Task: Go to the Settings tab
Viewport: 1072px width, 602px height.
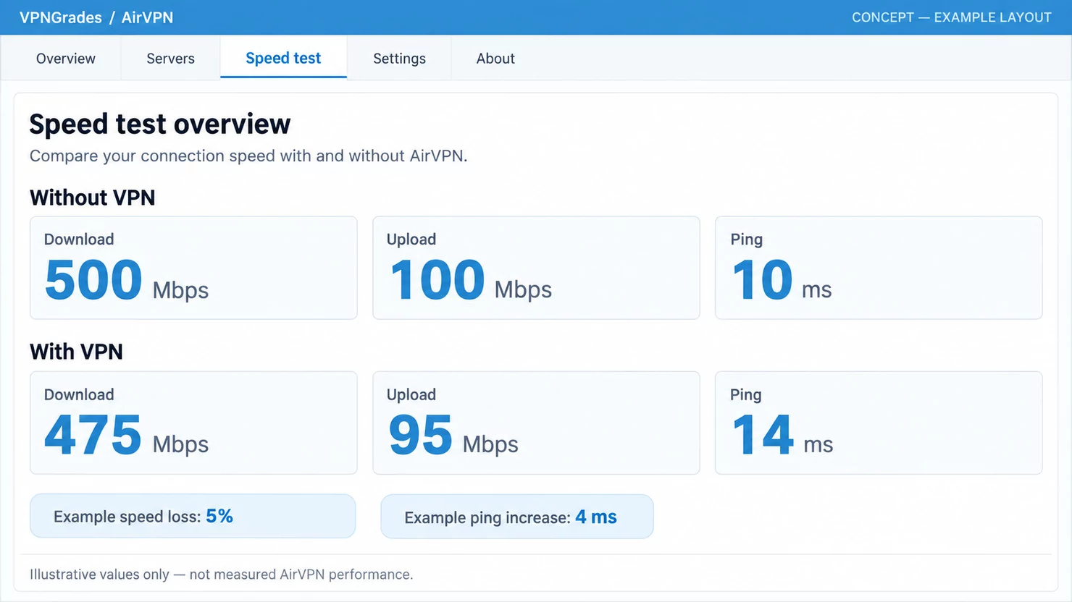Action: click(x=399, y=59)
